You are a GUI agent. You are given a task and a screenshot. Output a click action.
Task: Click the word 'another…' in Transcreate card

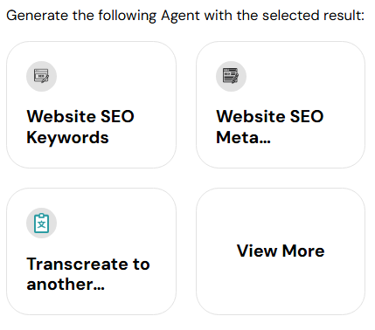66,285
